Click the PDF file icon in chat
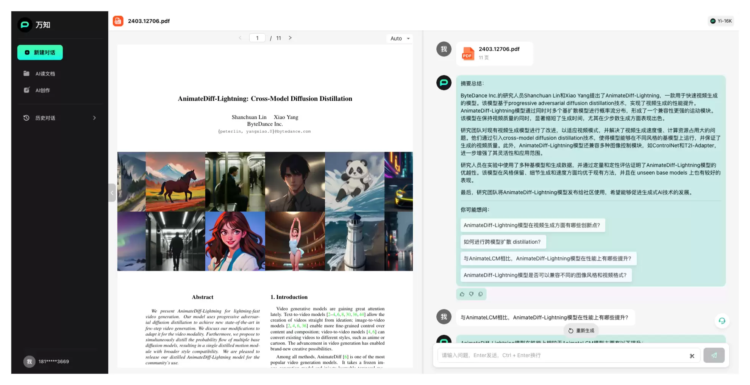 (468, 54)
